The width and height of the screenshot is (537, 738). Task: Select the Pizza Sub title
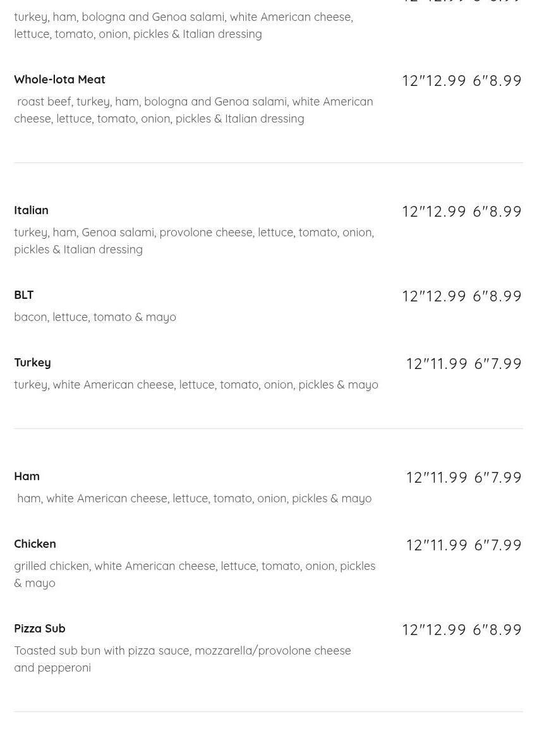(x=39, y=629)
